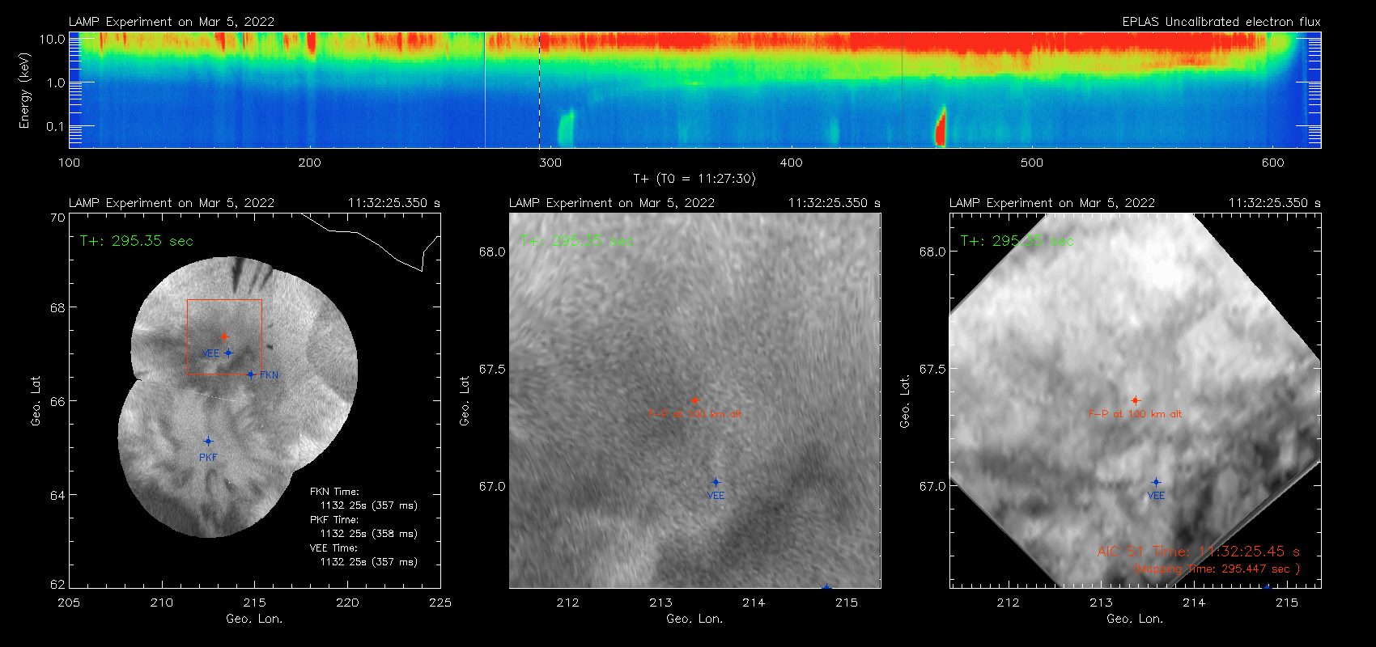Click the dashed time marker in the spectrogram
Image resolution: width=1376 pixels, height=647 pixels.
click(540, 90)
